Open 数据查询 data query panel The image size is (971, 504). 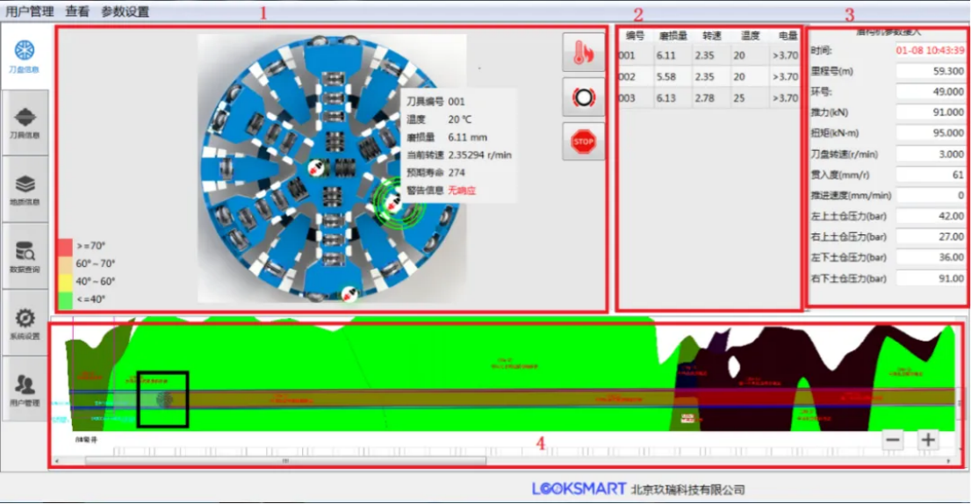pos(25,256)
